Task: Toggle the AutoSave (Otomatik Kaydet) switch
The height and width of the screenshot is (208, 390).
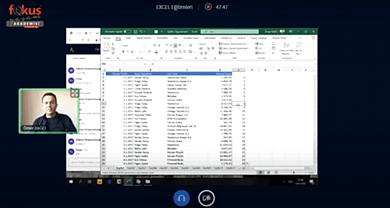Action: [127, 32]
